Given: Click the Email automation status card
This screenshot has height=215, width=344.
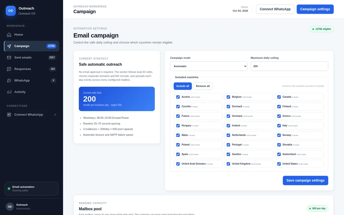Looking at the screenshot, I should pos(32,189).
